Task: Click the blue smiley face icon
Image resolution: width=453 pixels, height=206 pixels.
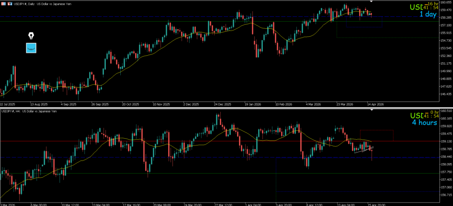Action: [31, 48]
